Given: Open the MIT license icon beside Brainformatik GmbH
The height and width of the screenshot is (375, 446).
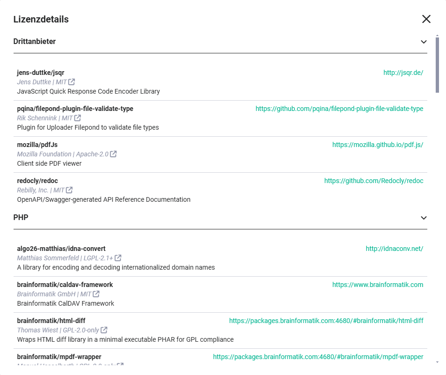Looking at the screenshot, I should tap(96, 294).
